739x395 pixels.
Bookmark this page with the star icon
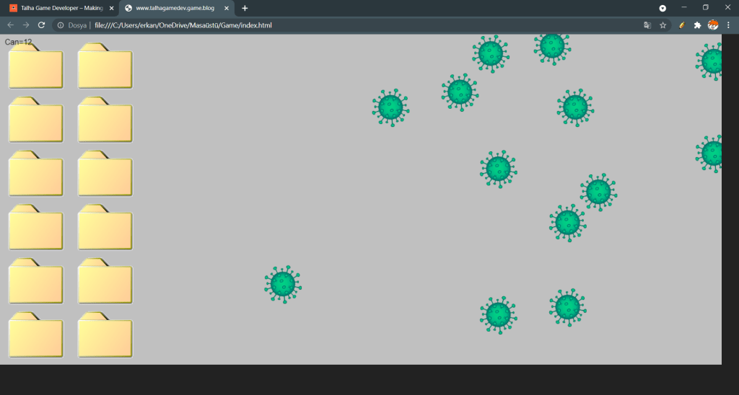[x=663, y=25]
